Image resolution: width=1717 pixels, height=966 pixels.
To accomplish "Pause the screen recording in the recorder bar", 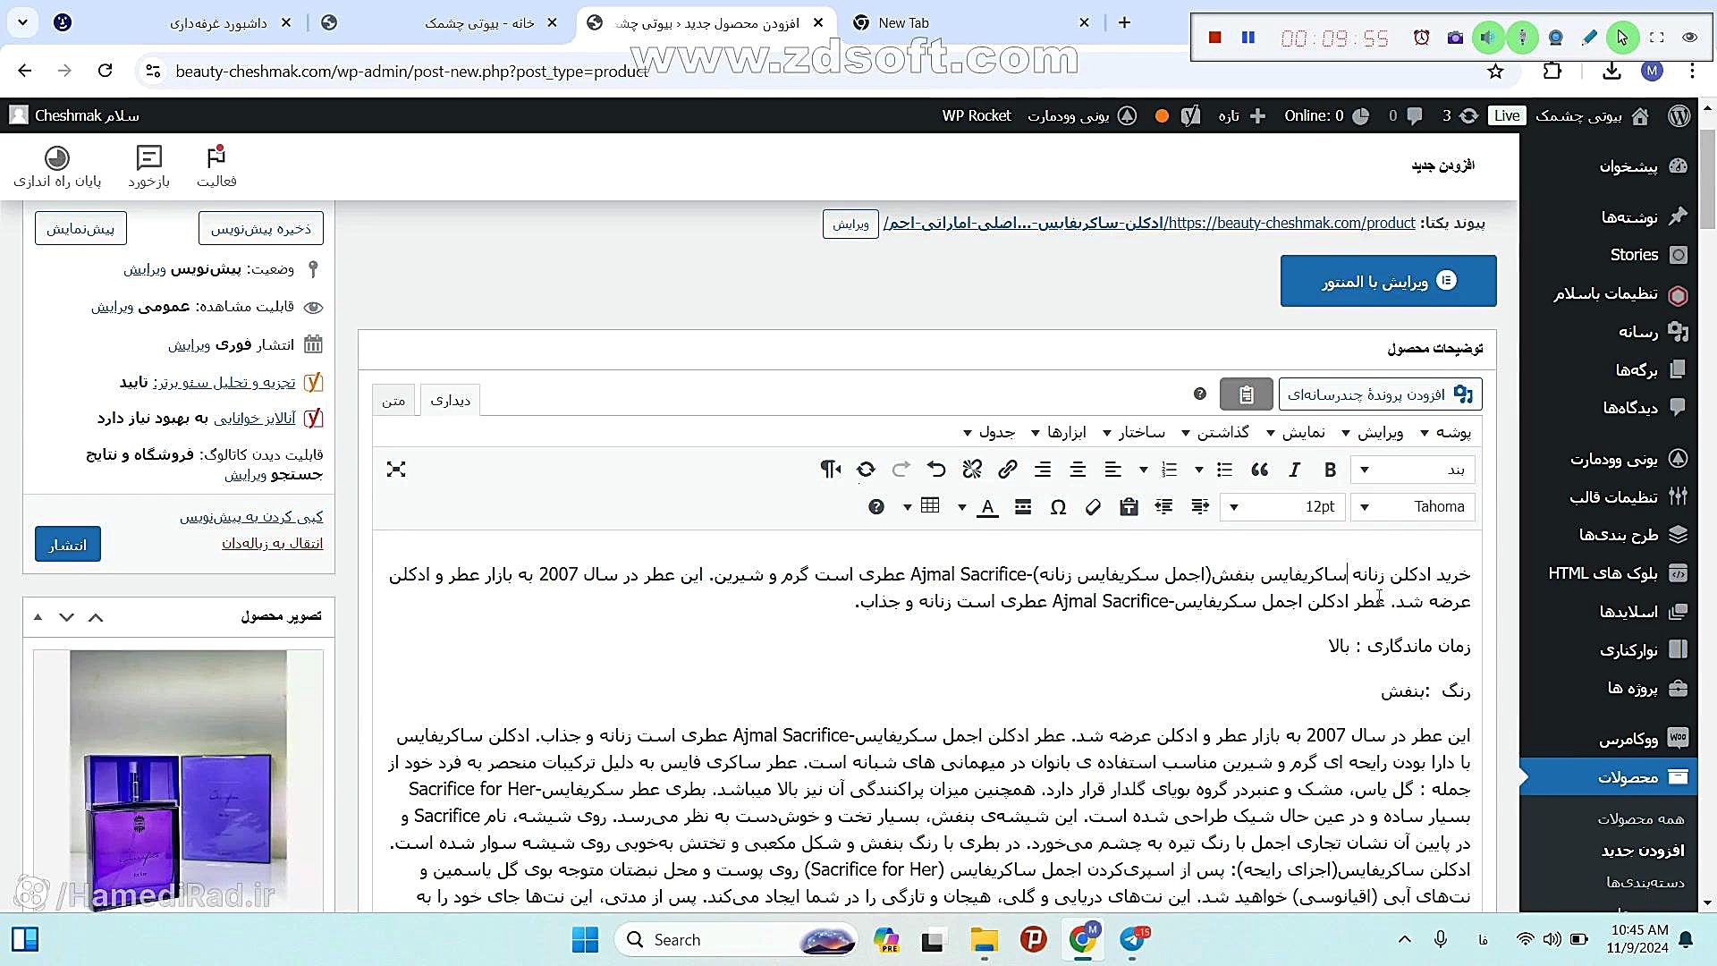I will point(1248,38).
